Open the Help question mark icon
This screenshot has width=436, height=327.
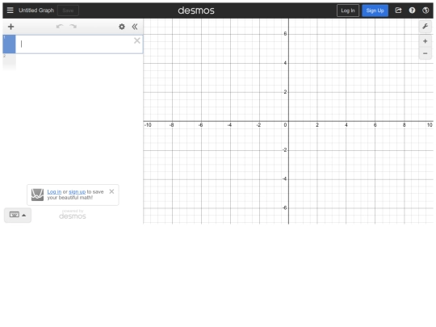click(412, 10)
